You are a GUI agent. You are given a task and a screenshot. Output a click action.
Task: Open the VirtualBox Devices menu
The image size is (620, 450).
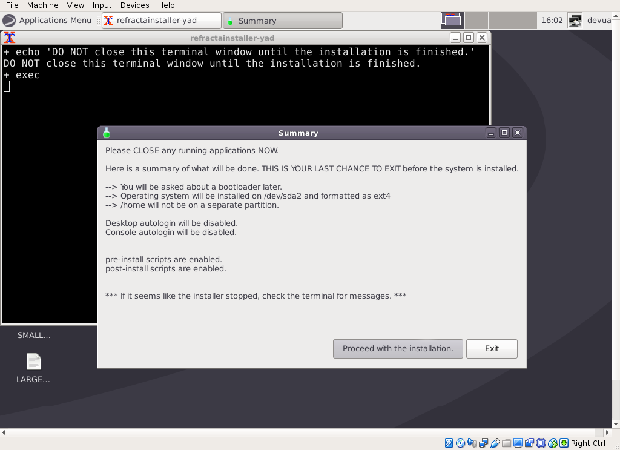point(135,5)
